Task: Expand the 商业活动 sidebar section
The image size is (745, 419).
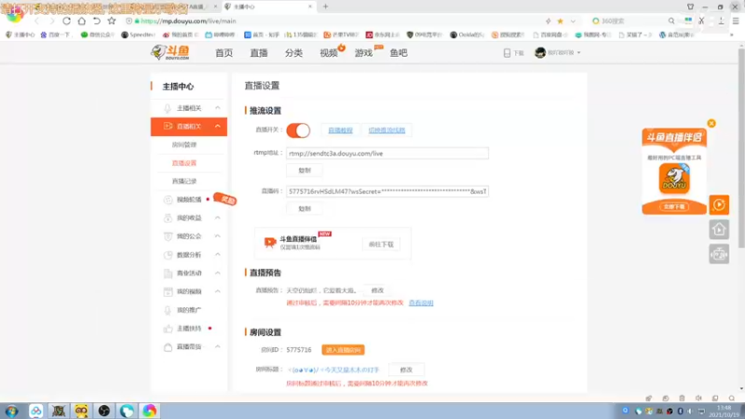Action: [218, 273]
